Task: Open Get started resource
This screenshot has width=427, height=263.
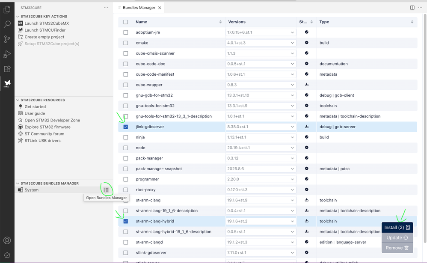Action: 35,106
